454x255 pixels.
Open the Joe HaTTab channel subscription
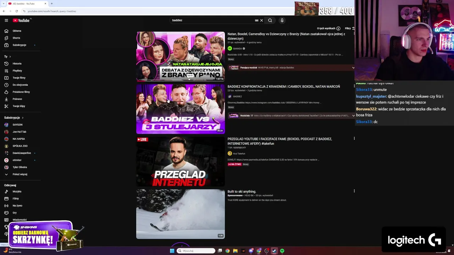(x=20, y=132)
